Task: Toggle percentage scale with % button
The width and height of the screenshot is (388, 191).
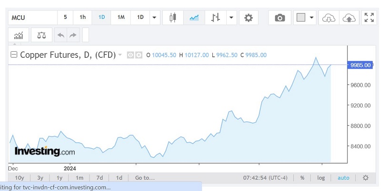Action: [x=302, y=178]
